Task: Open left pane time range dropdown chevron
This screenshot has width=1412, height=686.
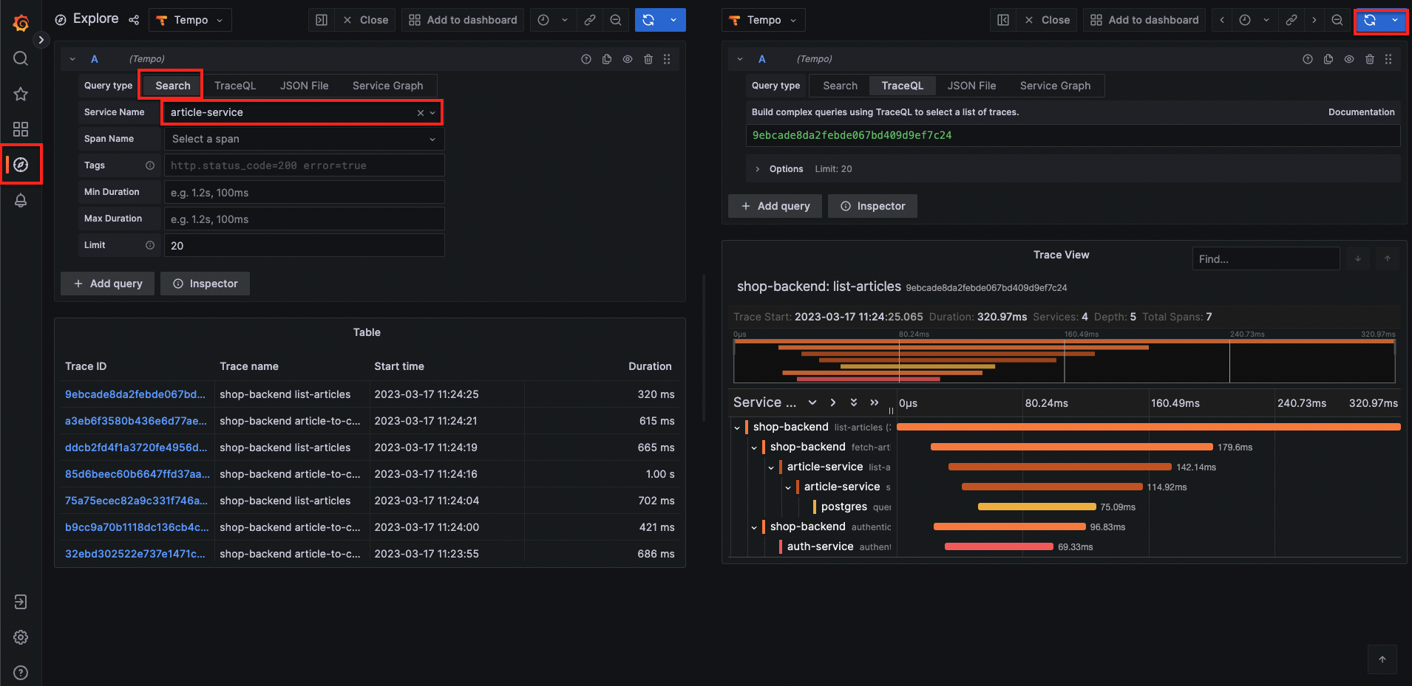Action: [565, 20]
